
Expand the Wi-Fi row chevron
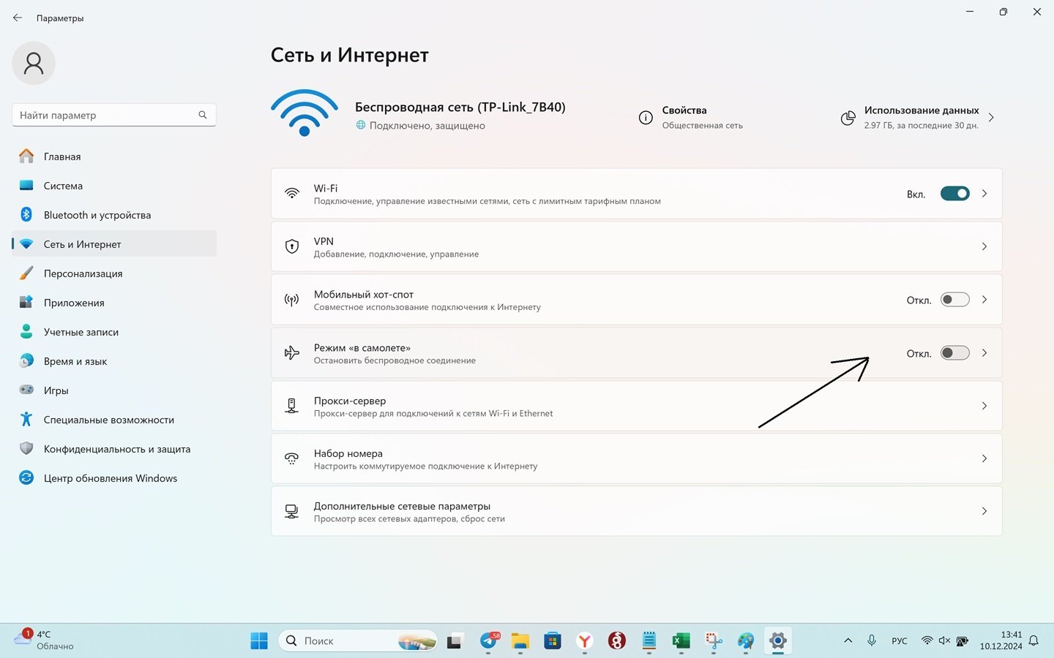click(x=984, y=194)
